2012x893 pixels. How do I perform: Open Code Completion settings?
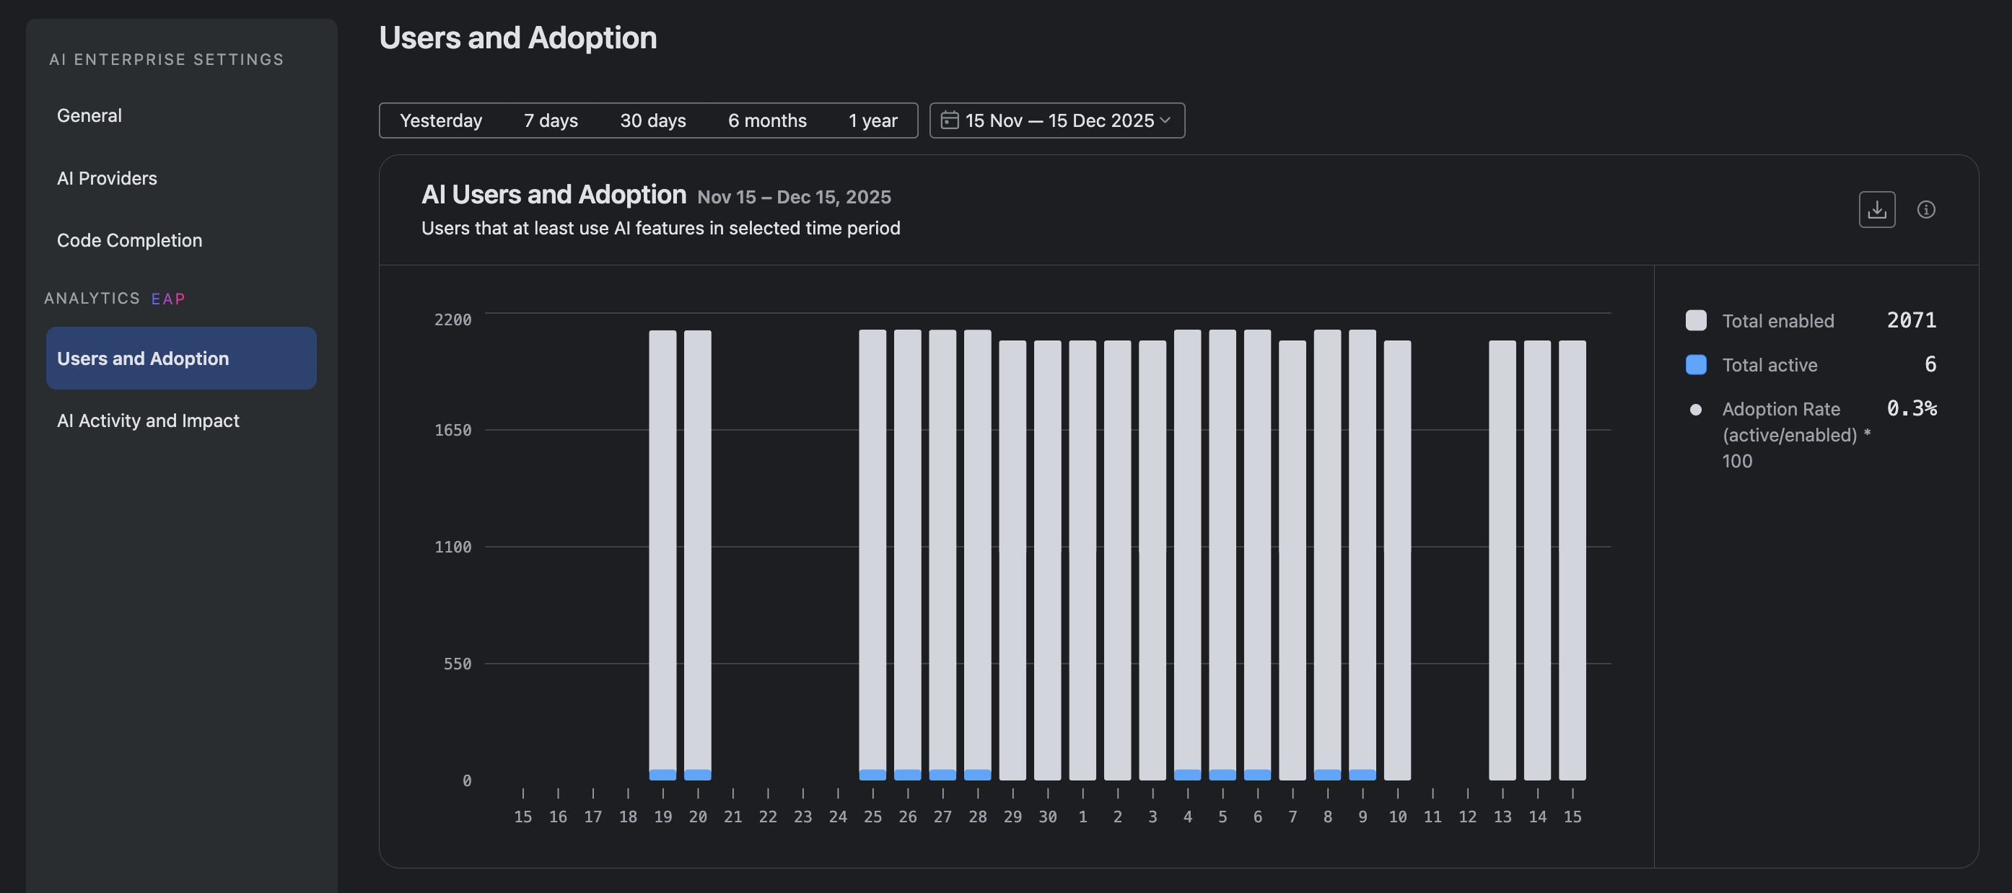coord(181,240)
